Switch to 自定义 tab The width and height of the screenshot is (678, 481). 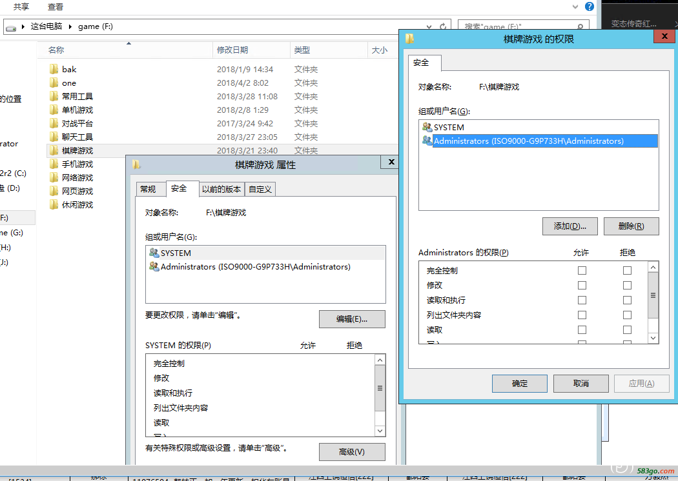(260, 189)
